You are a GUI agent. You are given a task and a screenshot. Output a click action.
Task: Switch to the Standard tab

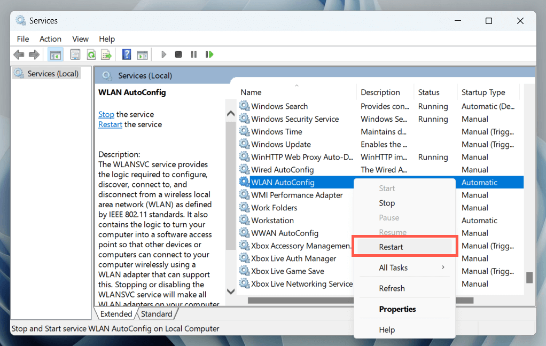click(x=157, y=314)
